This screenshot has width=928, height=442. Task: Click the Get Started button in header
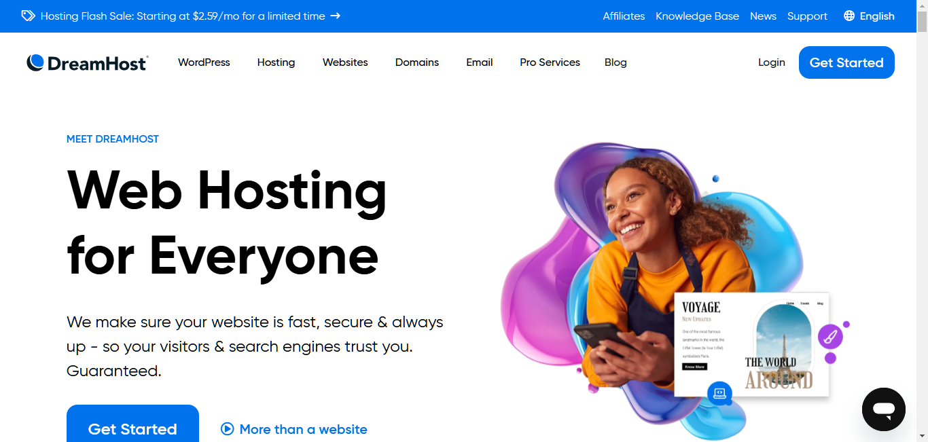pos(846,62)
